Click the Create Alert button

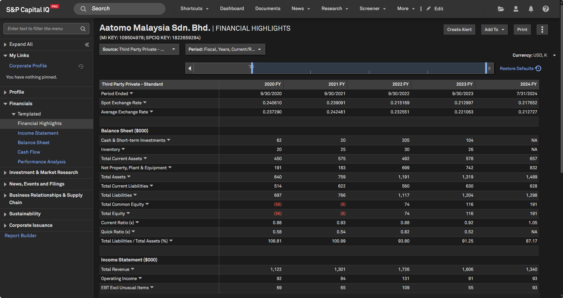459,30
